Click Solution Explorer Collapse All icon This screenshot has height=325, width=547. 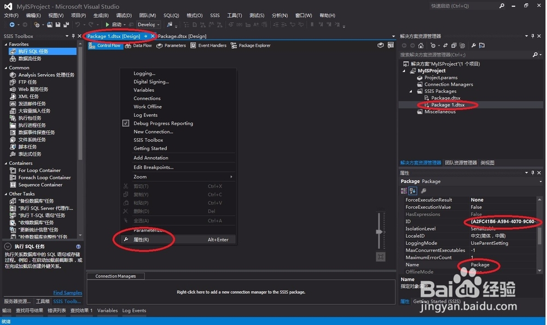click(454, 45)
